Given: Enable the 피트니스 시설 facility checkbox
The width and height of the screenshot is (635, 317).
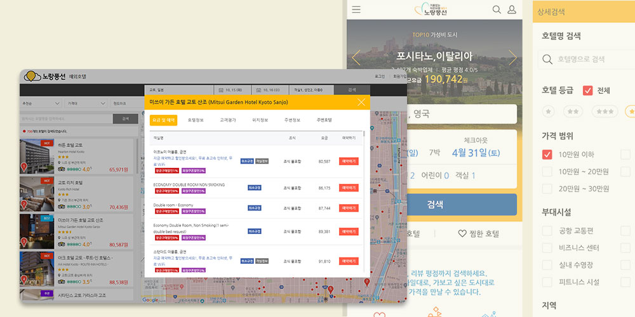Looking at the screenshot, I should click(547, 282).
